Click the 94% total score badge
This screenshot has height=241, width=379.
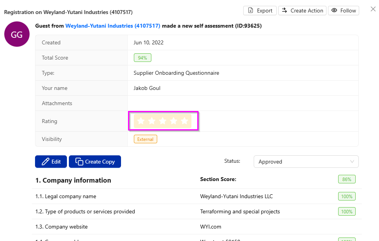pyautogui.click(x=142, y=58)
